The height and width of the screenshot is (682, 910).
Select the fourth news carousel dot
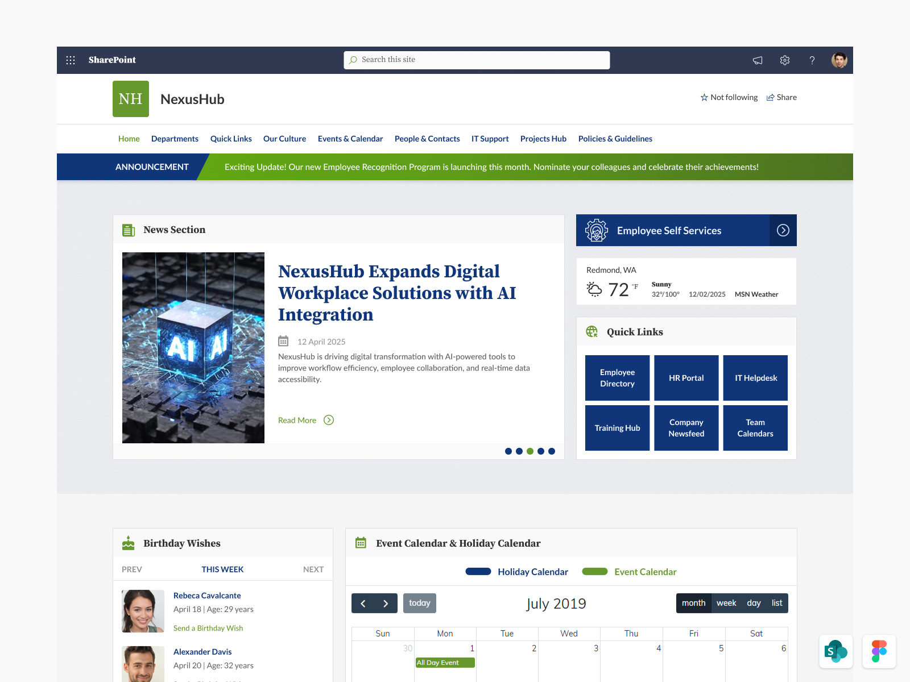(x=540, y=451)
